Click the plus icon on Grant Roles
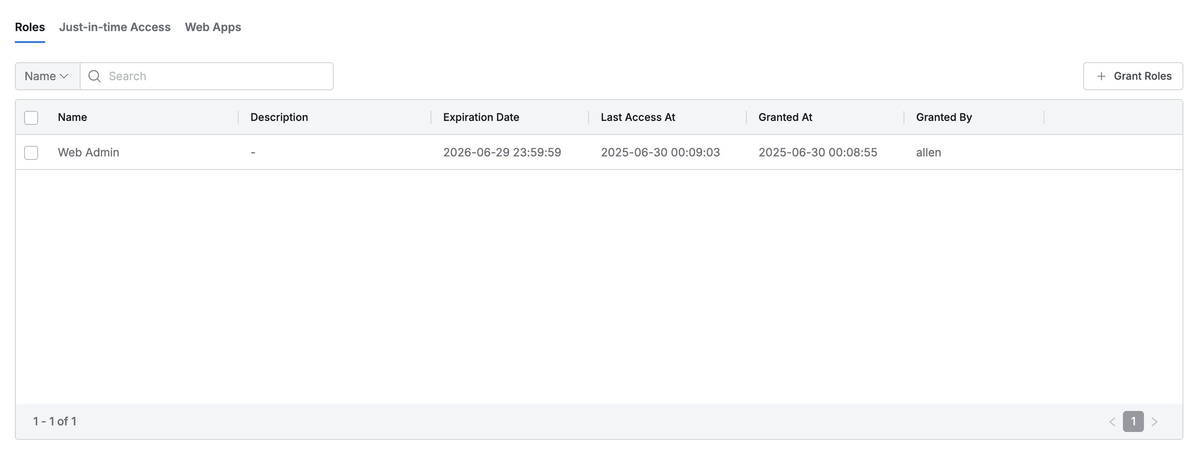Viewport: 1193px width, 453px height. click(1101, 76)
